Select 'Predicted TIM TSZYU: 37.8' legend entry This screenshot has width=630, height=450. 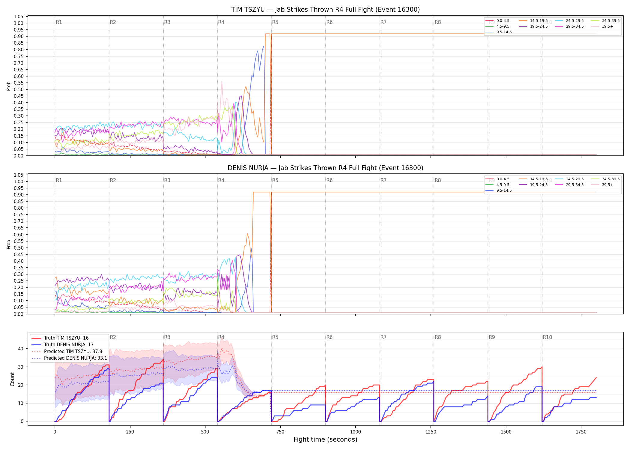[x=67, y=351]
